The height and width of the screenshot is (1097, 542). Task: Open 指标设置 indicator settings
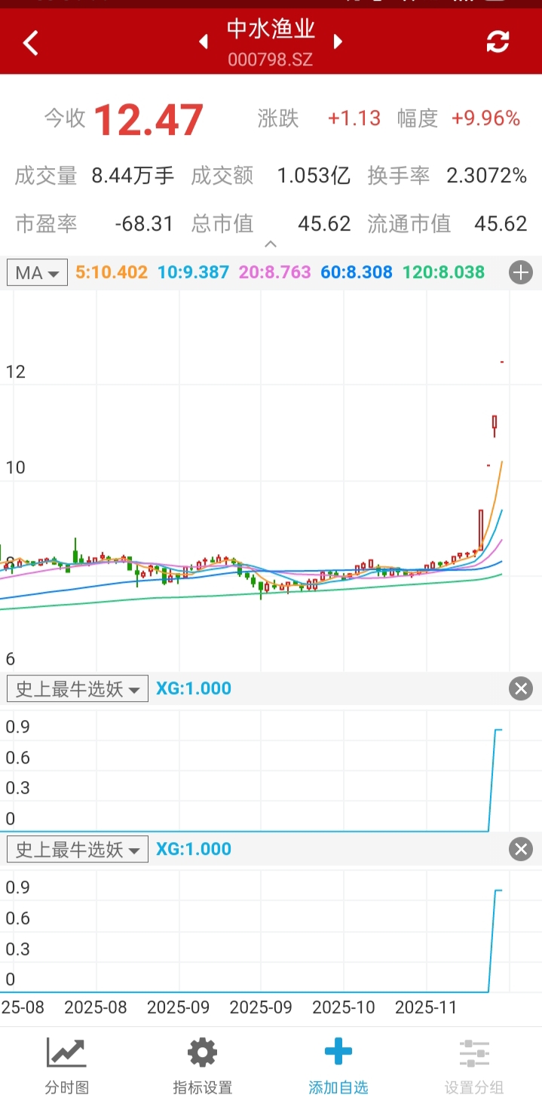click(202, 1065)
